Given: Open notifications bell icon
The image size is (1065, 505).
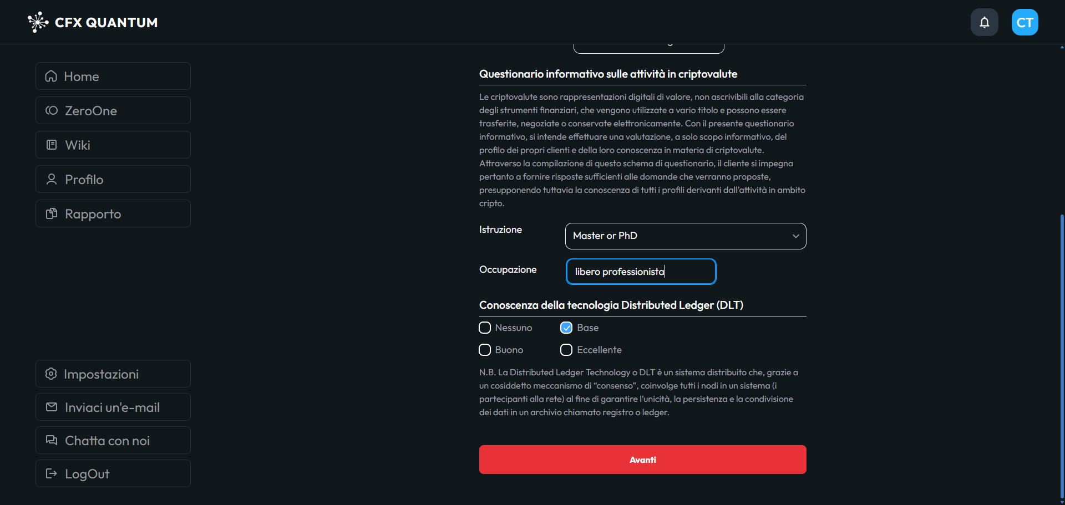Looking at the screenshot, I should pos(984,23).
